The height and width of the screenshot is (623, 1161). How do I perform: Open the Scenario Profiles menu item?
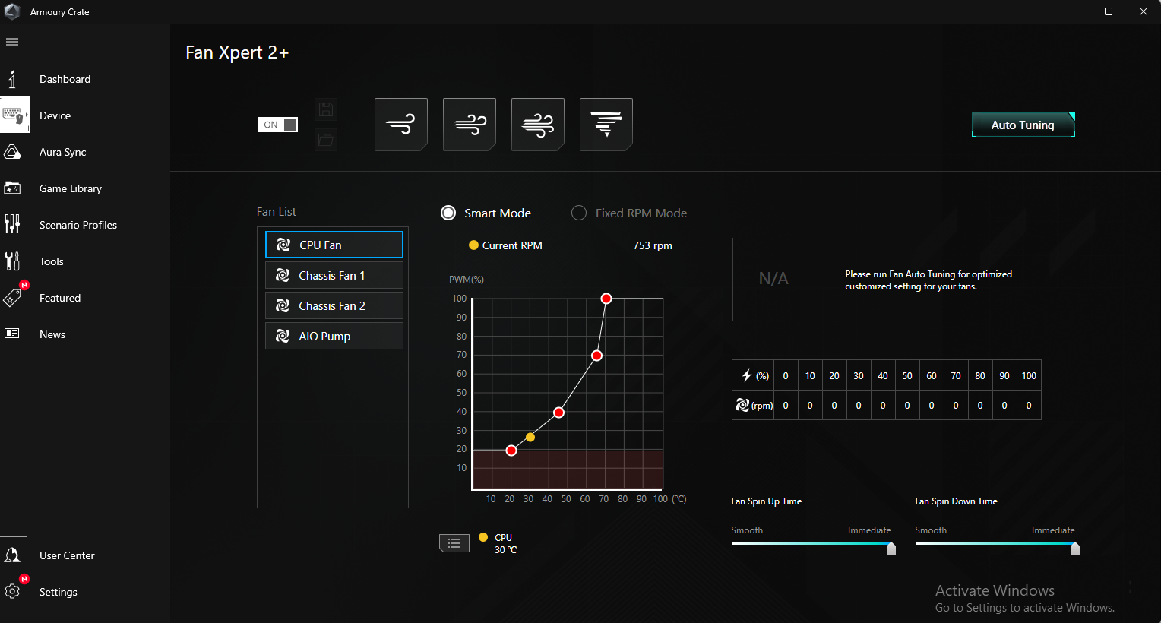[78, 225]
